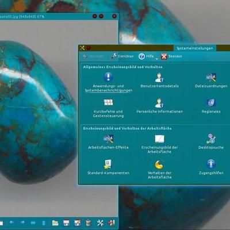Click 'Allgemeines Erscheinungsbild und Verhalten' heading
This screenshot has width=230, height=230.
click(122, 67)
